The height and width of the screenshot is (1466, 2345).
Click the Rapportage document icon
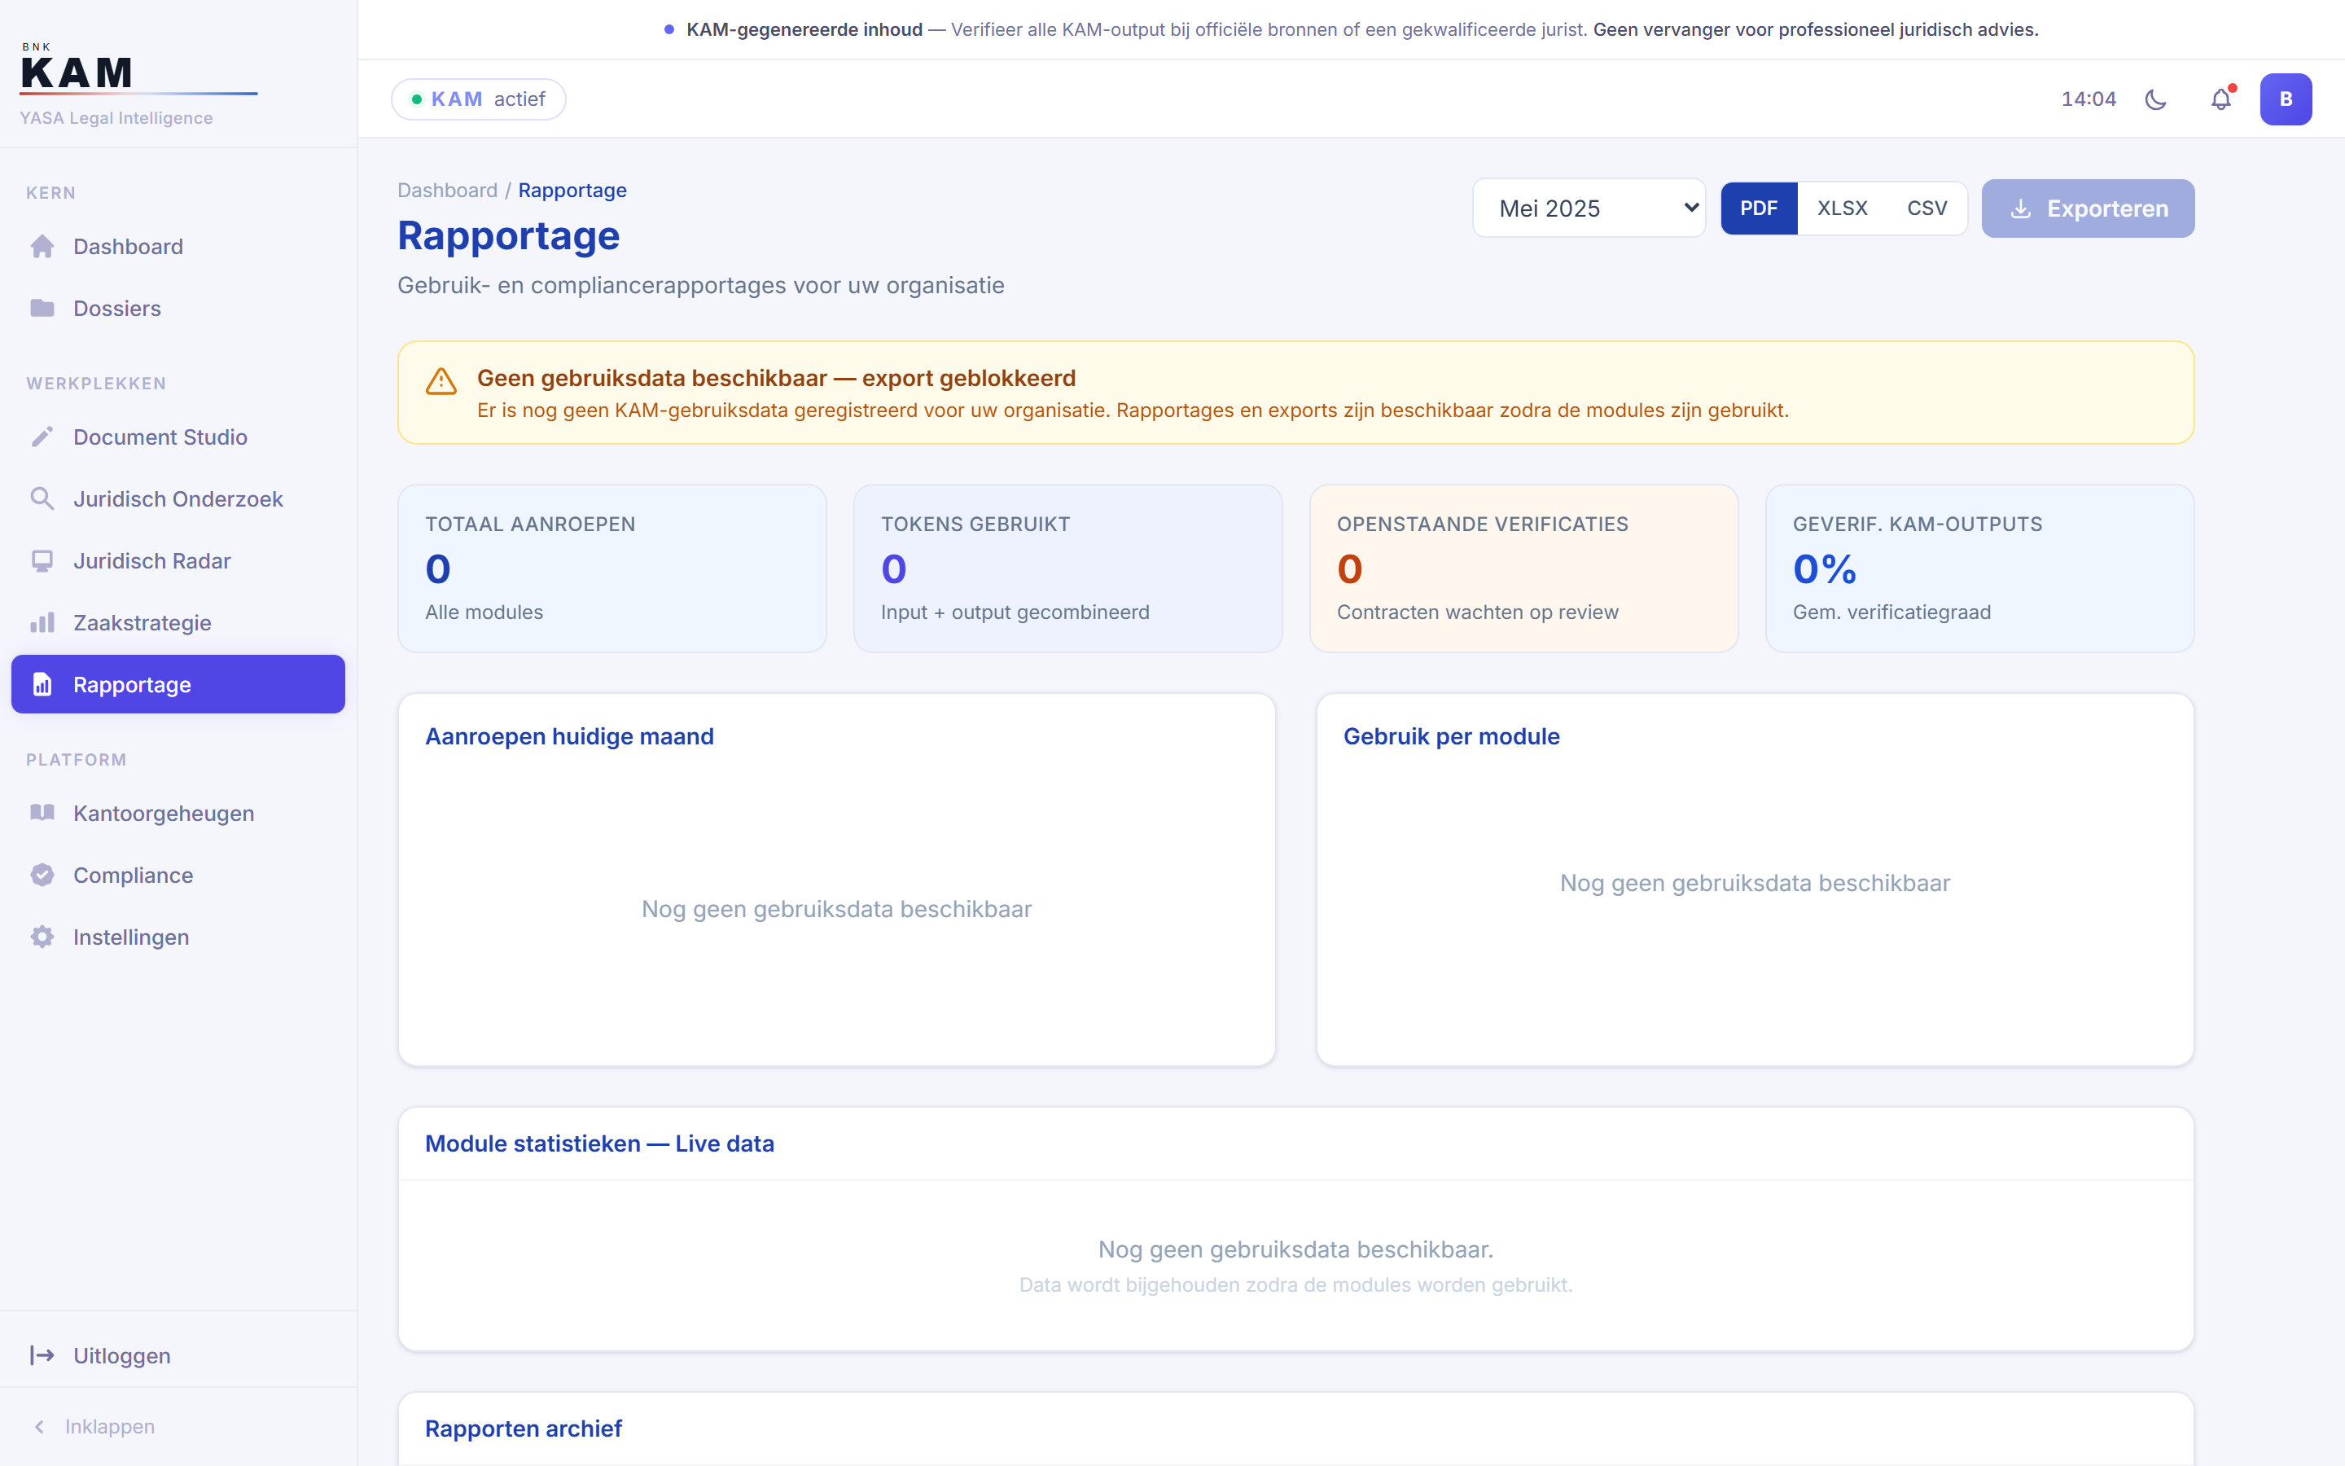[x=42, y=684]
